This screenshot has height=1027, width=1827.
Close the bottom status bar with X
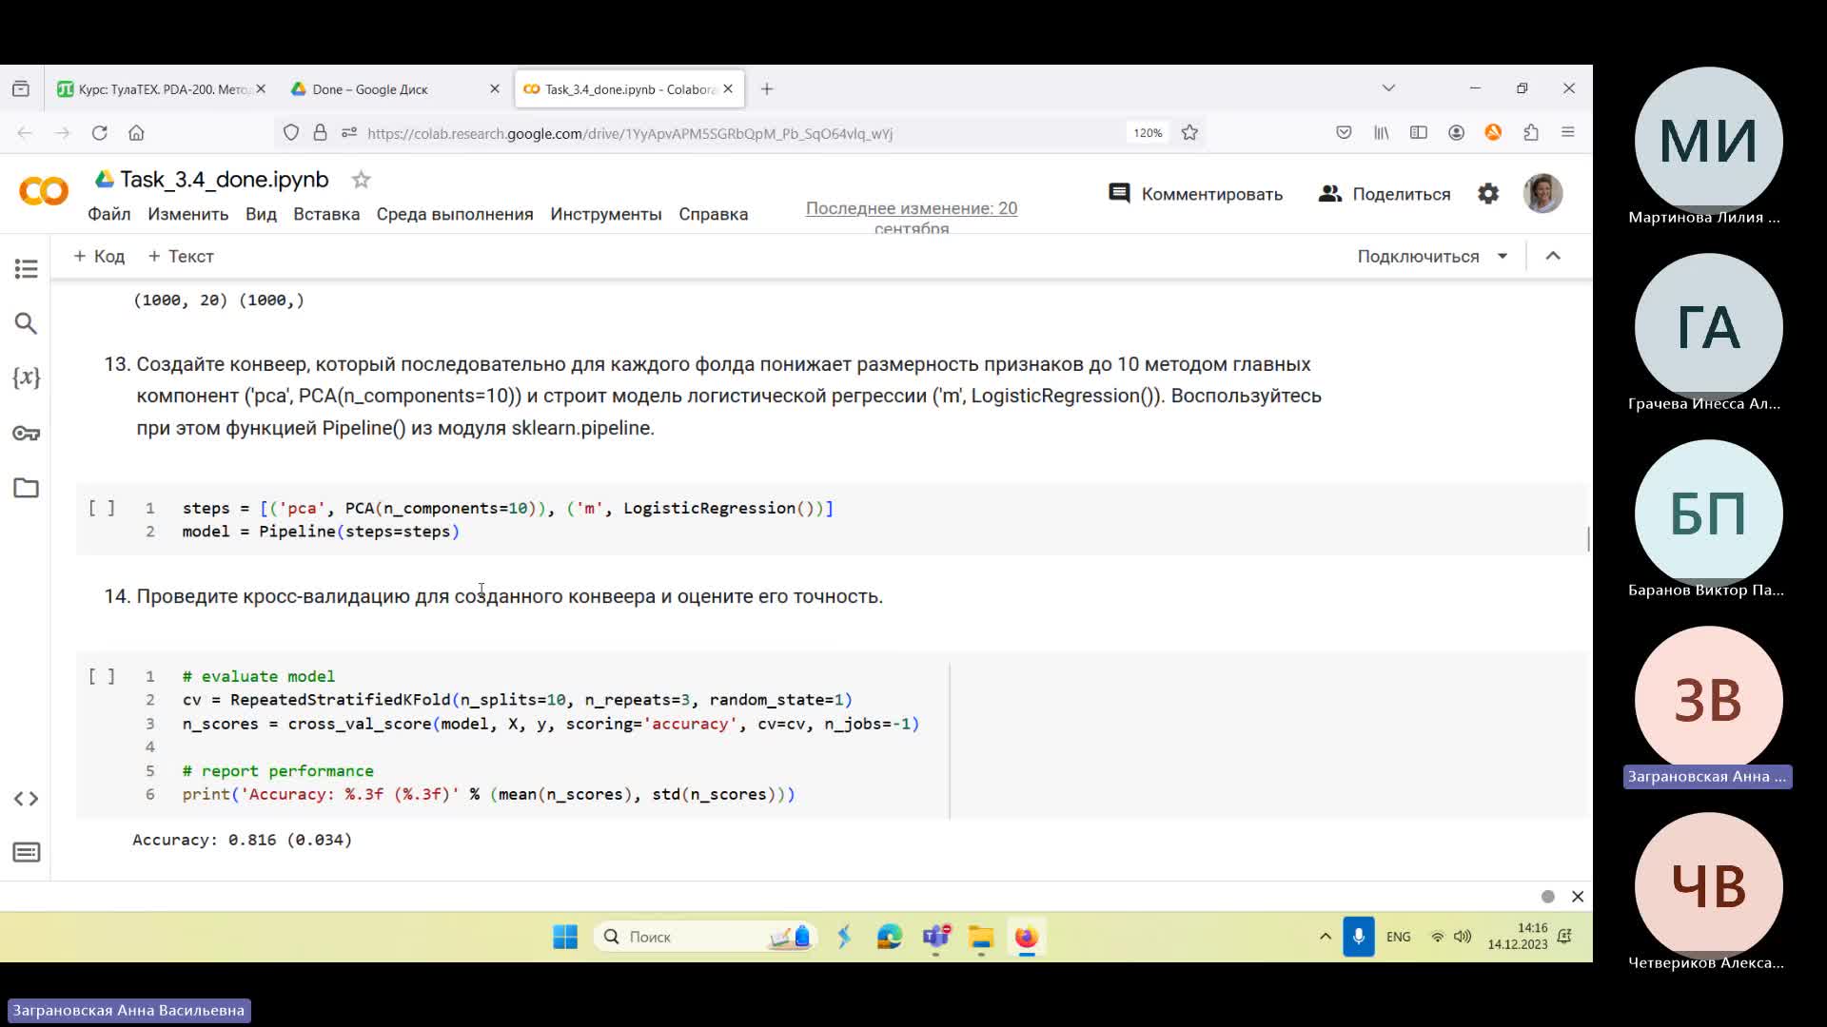[x=1578, y=897]
